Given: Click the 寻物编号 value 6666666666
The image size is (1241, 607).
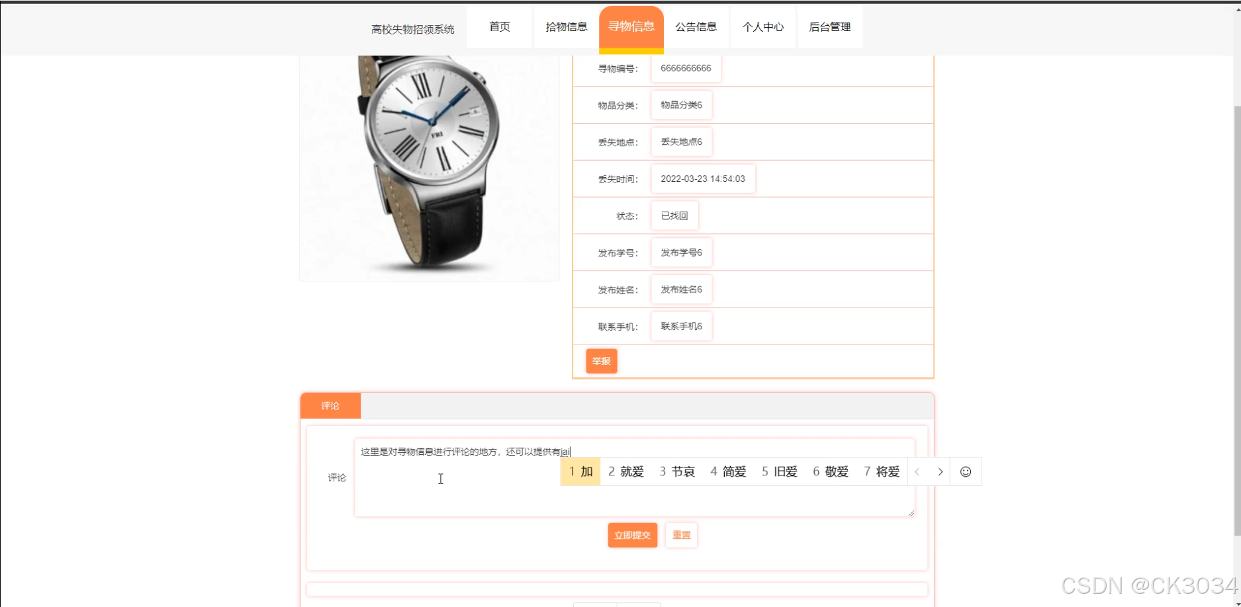Looking at the screenshot, I should click(686, 68).
